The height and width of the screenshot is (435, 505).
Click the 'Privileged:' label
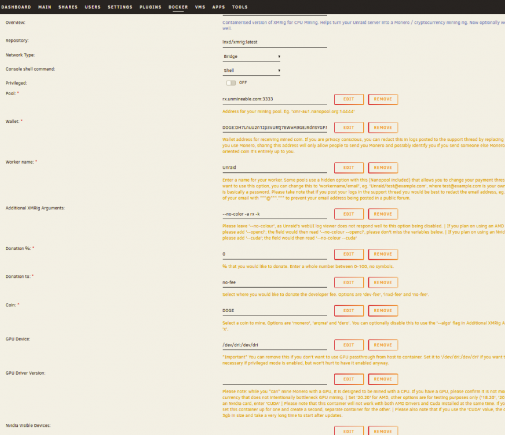click(x=16, y=83)
